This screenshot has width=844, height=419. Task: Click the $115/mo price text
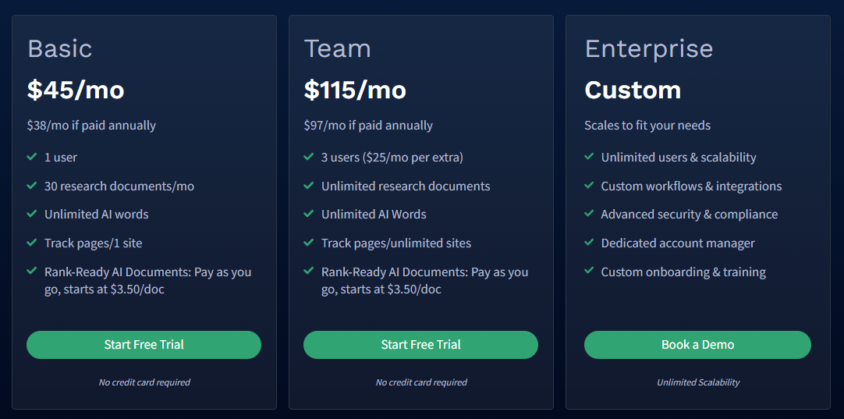click(x=355, y=90)
